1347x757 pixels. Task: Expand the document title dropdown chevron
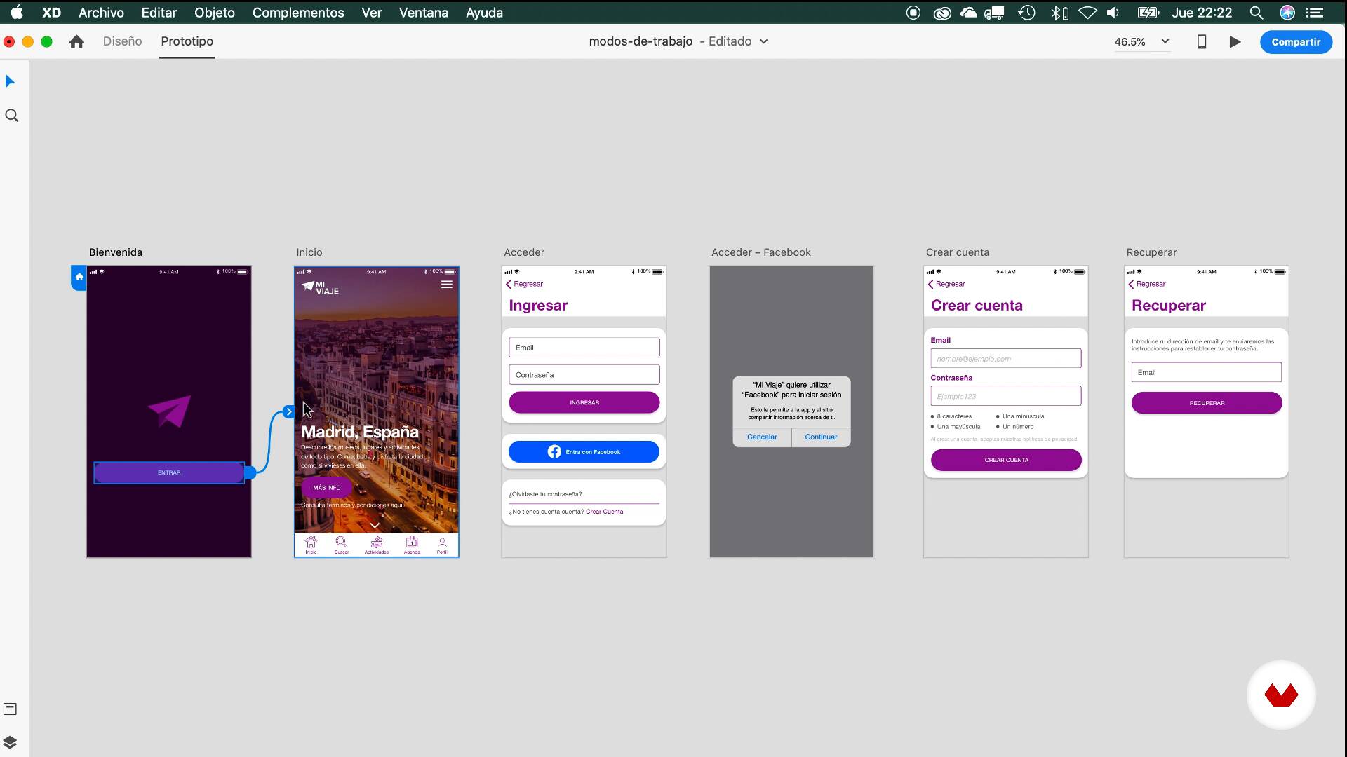764,42
